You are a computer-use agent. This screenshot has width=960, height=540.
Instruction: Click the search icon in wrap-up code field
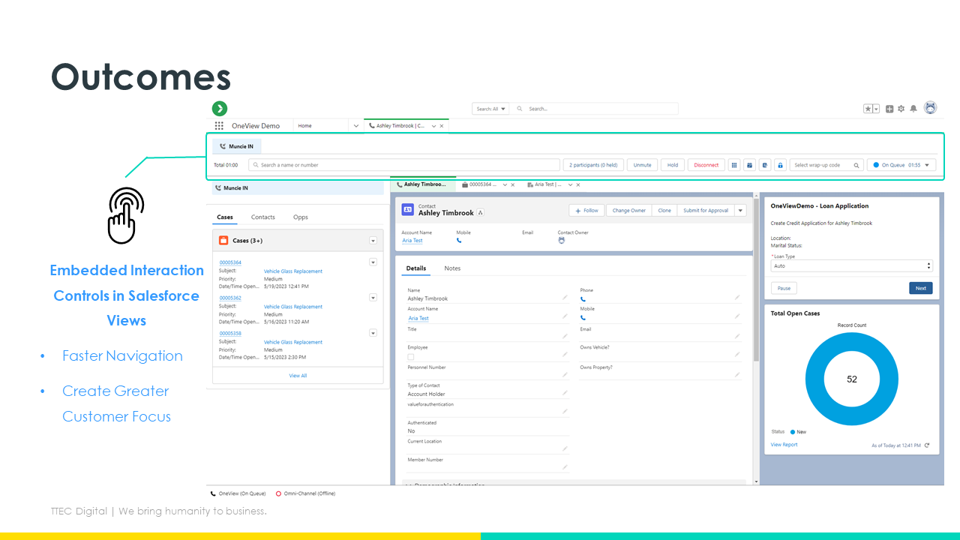coord(856,165)
